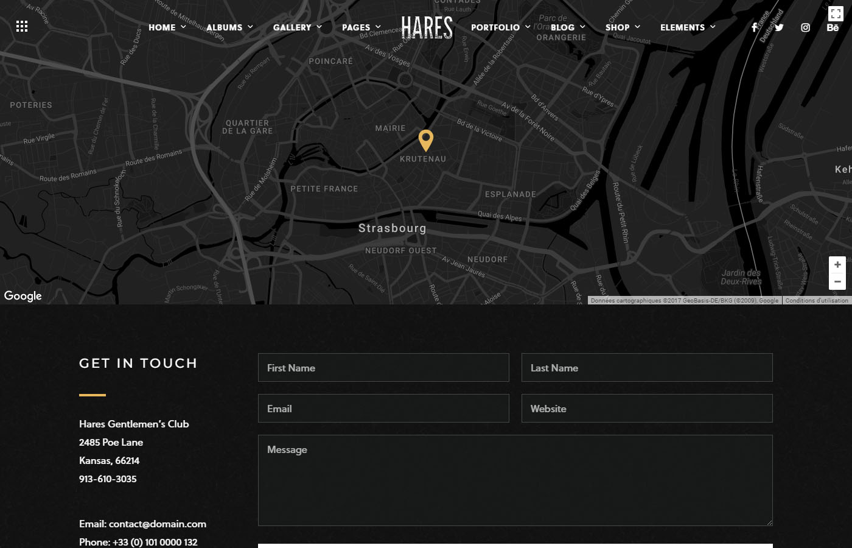Zoom out on the map
This screenshot has width=852, height=548.
tap(837, 281)
